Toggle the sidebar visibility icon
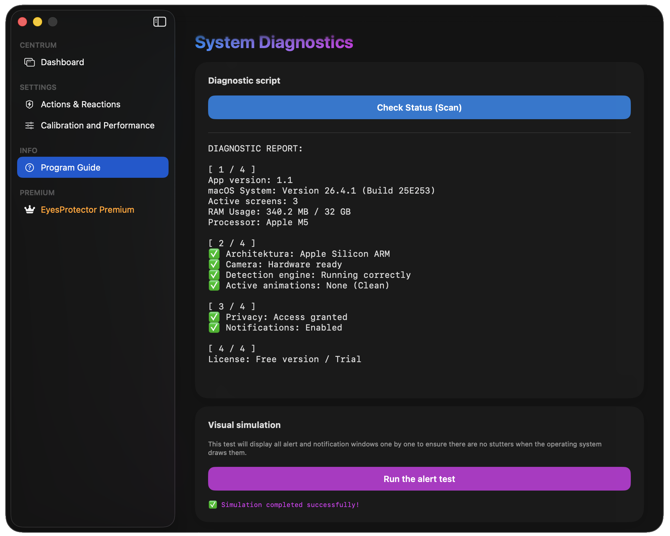This screenshot has width=670, height=536. (x=160, y=22)
